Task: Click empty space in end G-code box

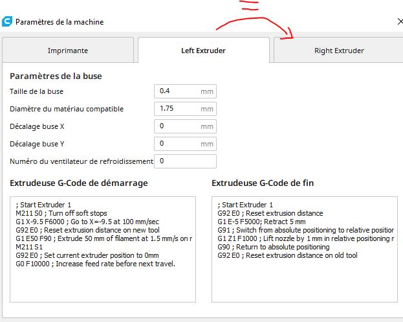Action: [x=304, y=282]
